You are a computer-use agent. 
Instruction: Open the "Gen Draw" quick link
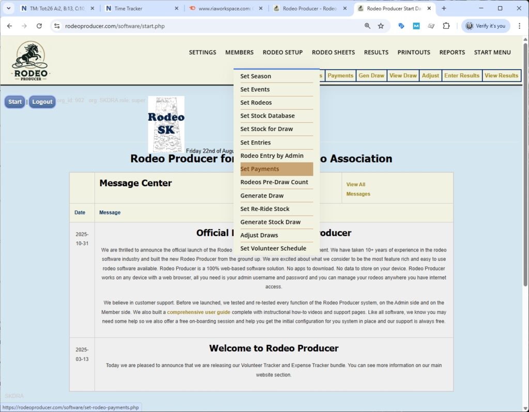coord(371,75)
